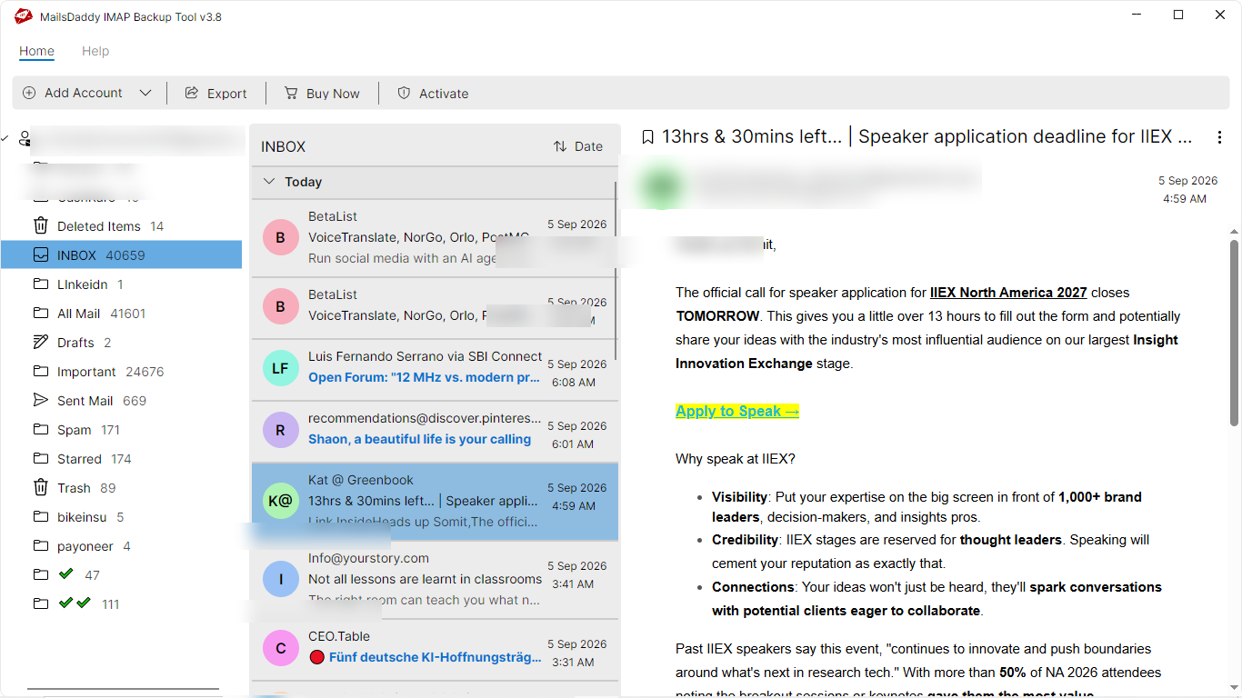This screenshot has width=1242, height=698.
Task: Click the All Mail folder icon
Action: click(40, 313)
